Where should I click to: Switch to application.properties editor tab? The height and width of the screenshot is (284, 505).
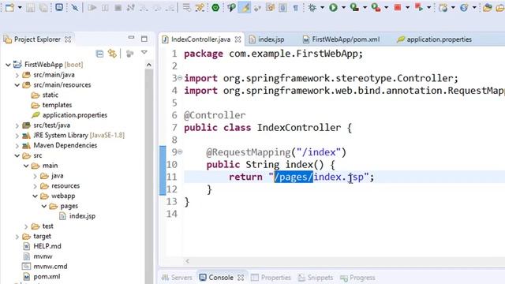tap(440, 39)
